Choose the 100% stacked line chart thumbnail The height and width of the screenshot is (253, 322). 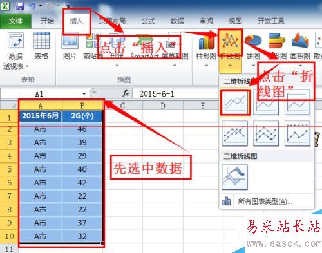[x=298, y=102]
